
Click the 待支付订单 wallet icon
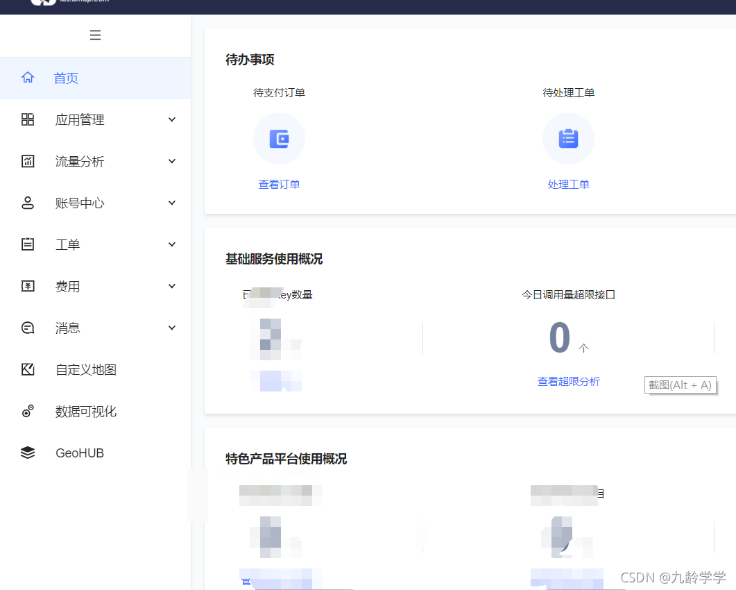click(x=279, y=138)
